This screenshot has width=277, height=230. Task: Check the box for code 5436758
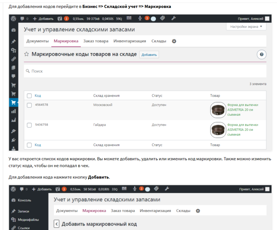(29, 125)
